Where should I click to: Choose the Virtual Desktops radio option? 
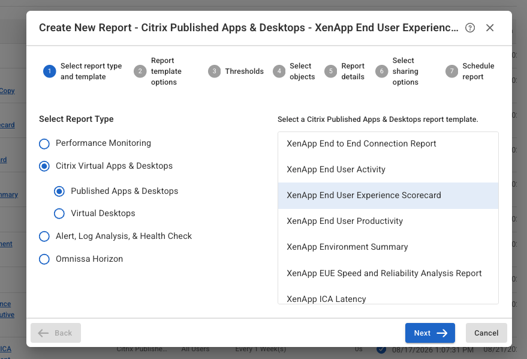coord(59,214)
